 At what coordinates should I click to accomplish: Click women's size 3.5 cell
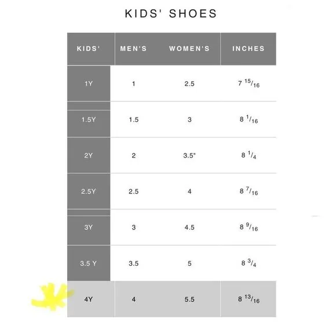(x=189, y=155)
